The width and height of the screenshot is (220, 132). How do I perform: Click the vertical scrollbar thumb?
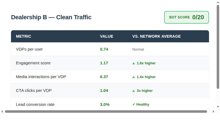pos(218,47)
